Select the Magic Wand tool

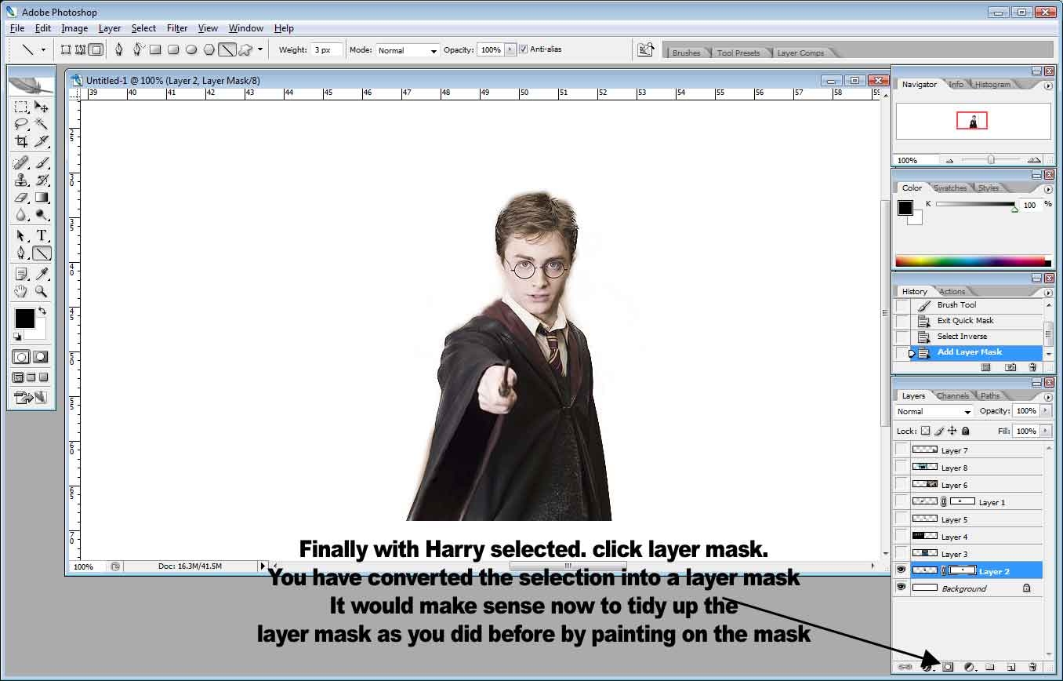42,124
